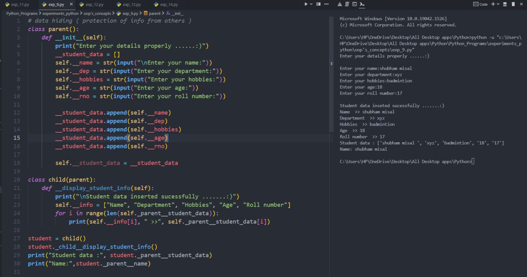The image size is (527, 277).
Task: Click 'def __init__(self):' code line
Action: [74, 38]
